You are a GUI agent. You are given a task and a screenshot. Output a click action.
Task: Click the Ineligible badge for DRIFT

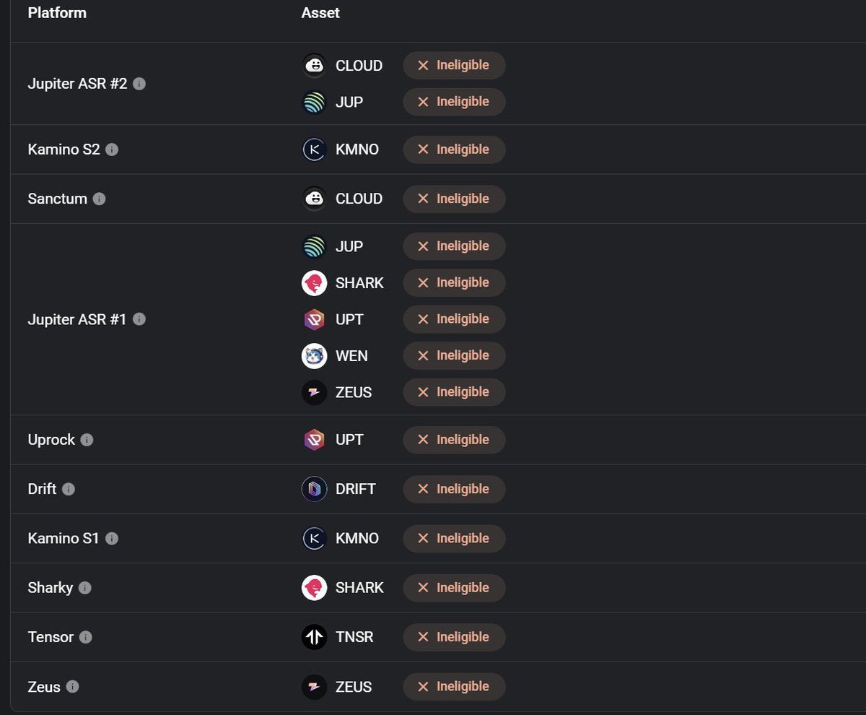coord(454,489)
